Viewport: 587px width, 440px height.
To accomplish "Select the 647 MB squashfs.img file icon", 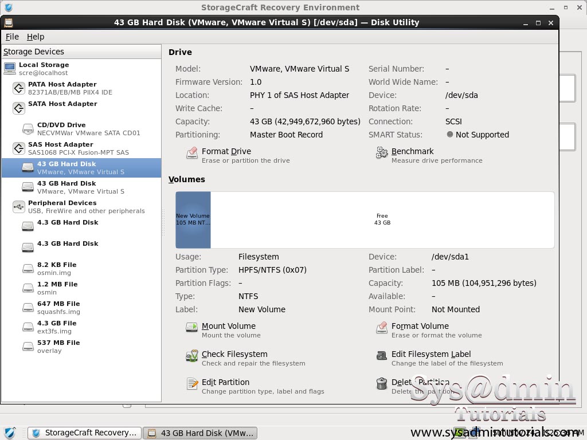I will 28,307.
